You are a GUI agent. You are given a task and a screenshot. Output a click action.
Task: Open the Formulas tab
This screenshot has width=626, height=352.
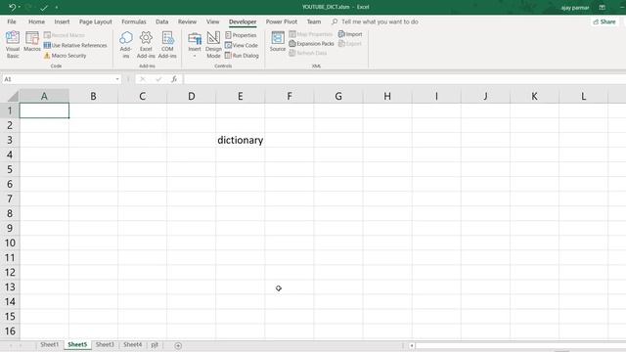pyautogui.click(x=134, y=22)
